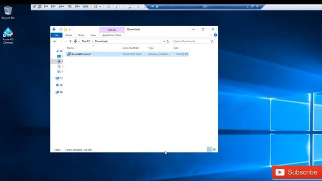
Task: Select This PC icon in navigation pane
Action: pos(57,78)
